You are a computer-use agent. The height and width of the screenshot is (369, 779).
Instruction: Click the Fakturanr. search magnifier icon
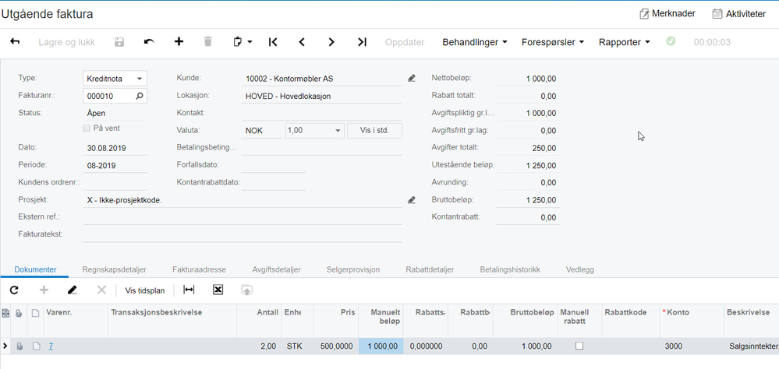tap(140, 96)
